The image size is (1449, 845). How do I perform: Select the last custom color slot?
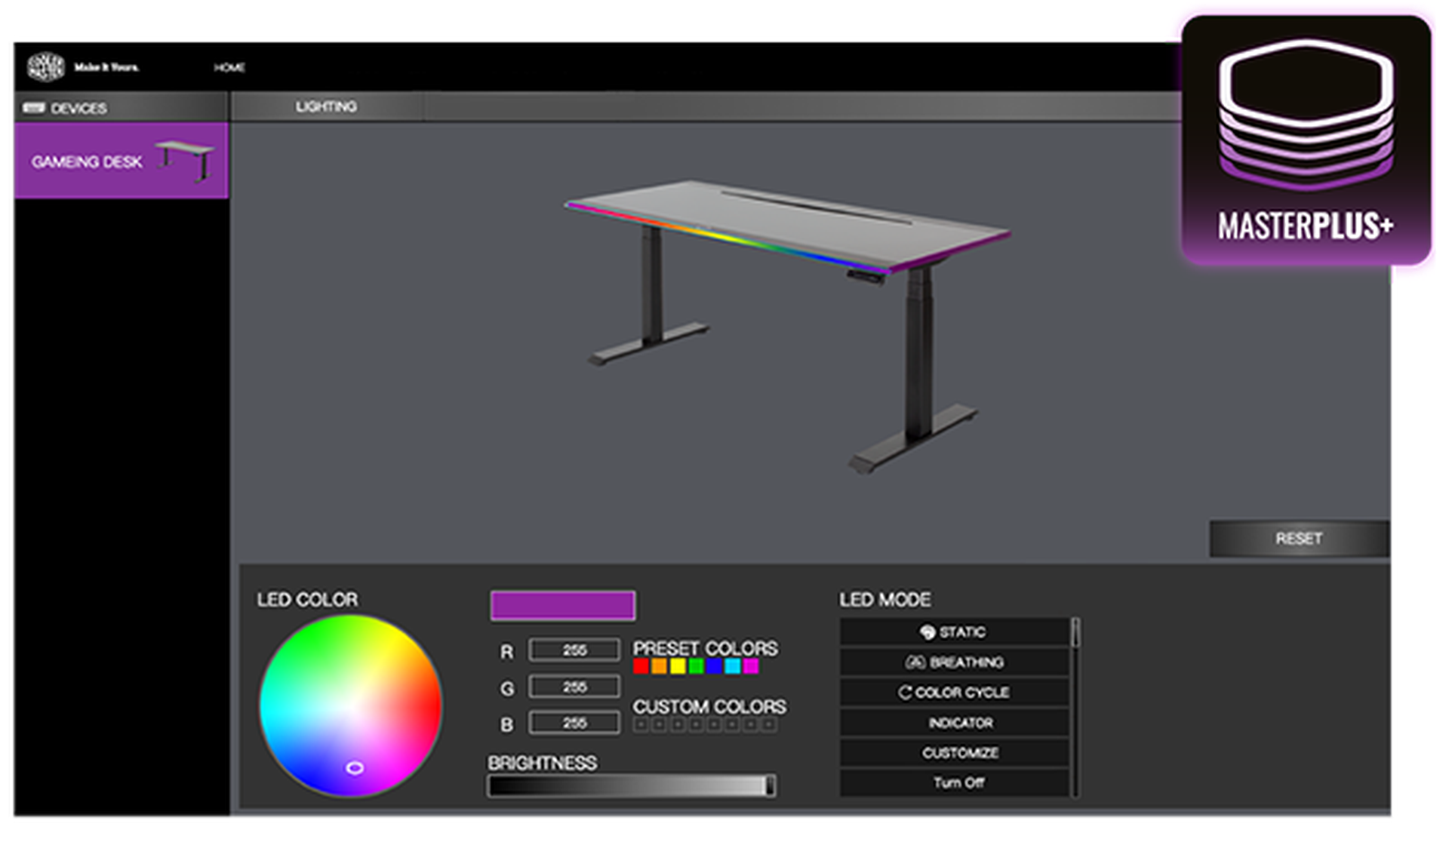769,725
